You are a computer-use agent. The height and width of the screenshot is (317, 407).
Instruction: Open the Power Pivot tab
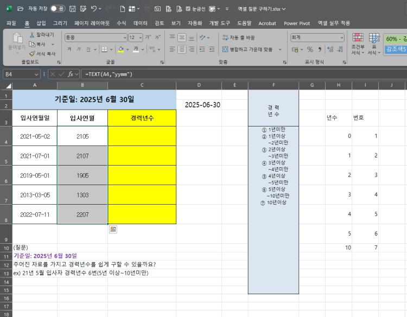[297, 23]
